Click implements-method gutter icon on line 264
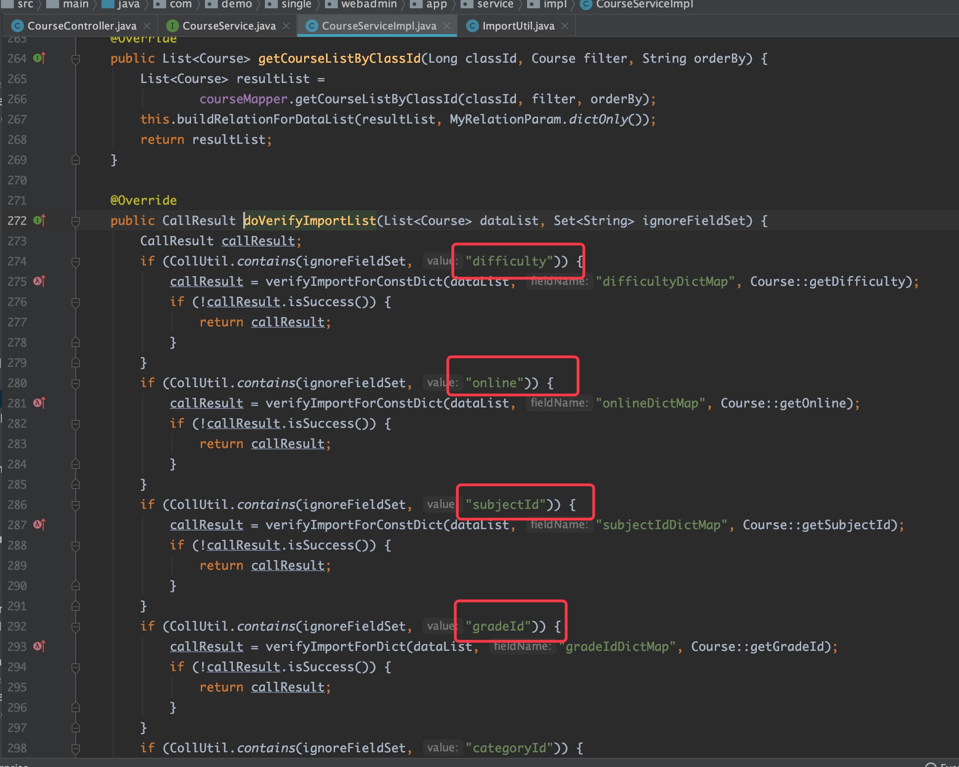The height and width of the screenshot is (767, 959). point(39,59)
